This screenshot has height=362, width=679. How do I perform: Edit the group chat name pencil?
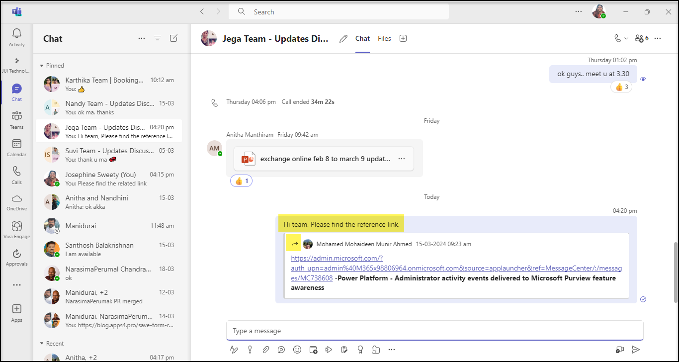343,39
